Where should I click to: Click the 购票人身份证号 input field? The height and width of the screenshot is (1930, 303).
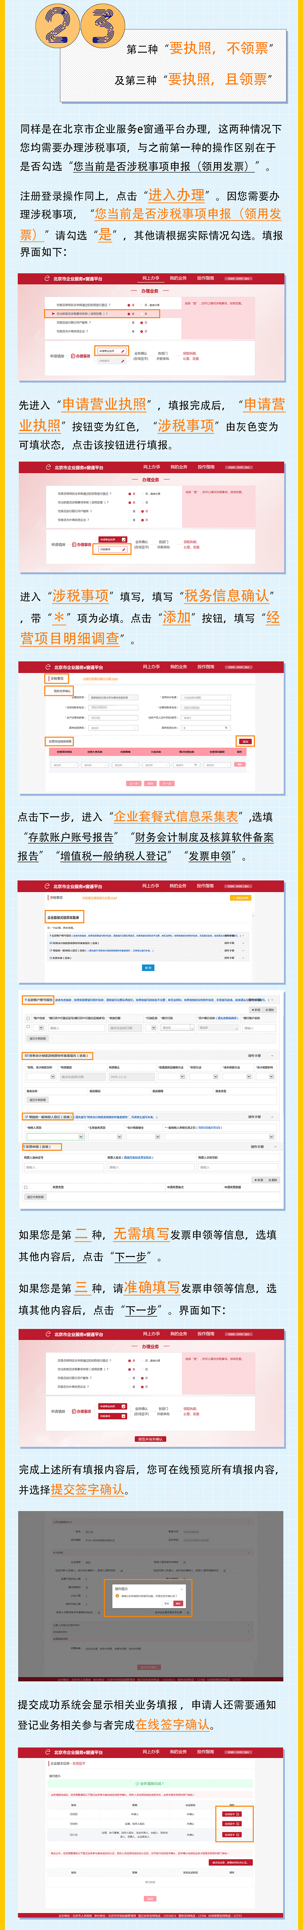[64, 1167]
